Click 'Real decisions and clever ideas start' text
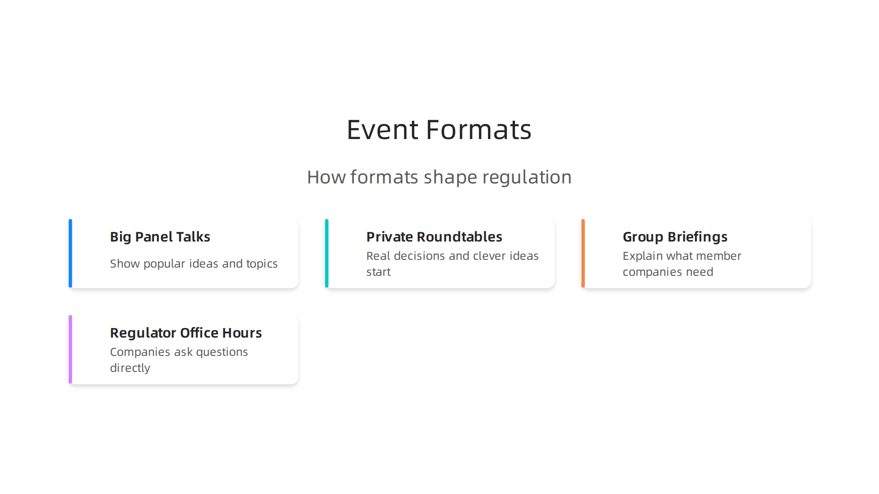 coord(452,264)
